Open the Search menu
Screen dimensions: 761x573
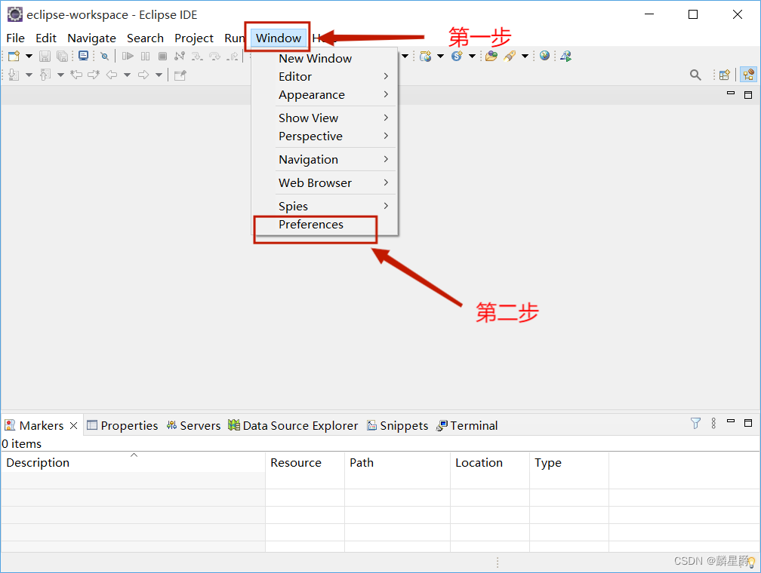pos(145,38)
